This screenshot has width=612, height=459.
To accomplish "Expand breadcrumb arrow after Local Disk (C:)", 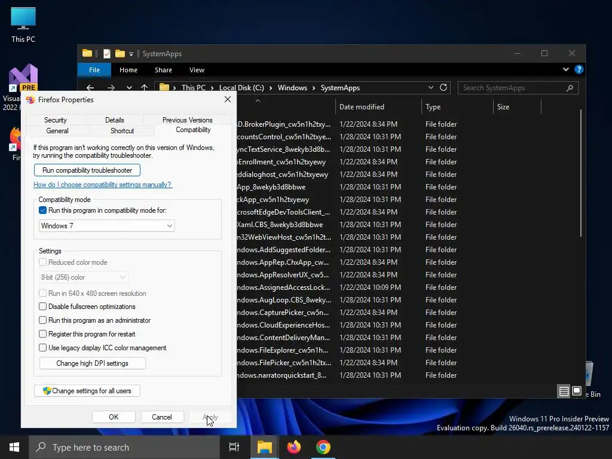I will 271,88.
